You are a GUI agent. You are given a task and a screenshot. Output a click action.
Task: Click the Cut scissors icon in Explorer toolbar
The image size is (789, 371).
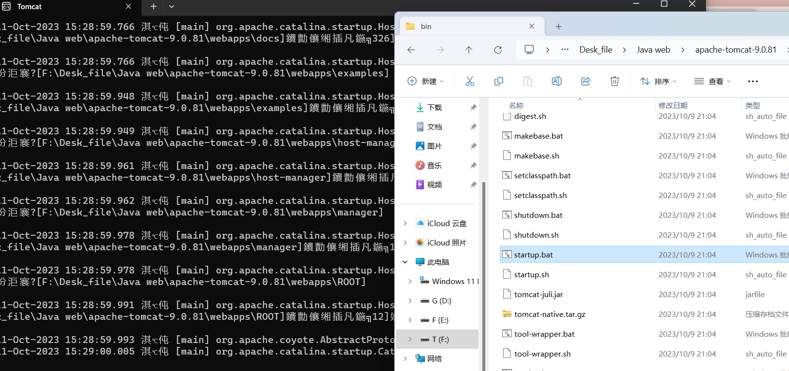[x=470, y=81]
